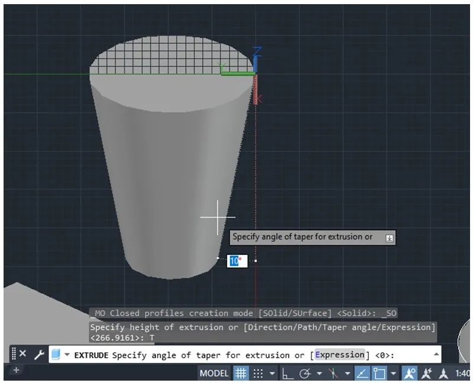Click the EXTRUDE command icon
The image size is (473, 383).
pos(56,355)
